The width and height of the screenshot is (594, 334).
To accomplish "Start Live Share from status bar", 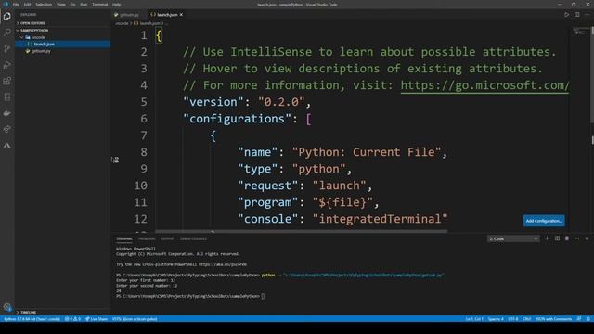I will pyautogui.click(x=97, y=319).
